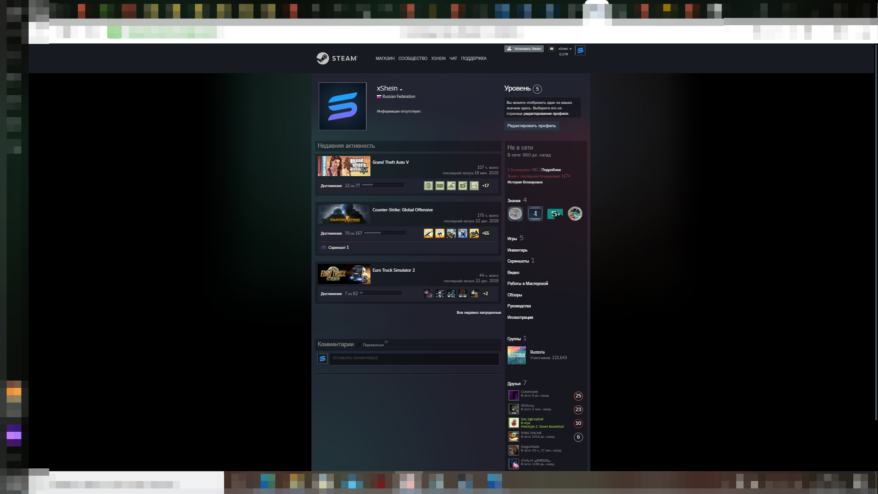Open friend Doc.S@LVaDoR's avatar
Image resolution: width=878 pixels, height=494 pixels.
click(x=514, y=423)
